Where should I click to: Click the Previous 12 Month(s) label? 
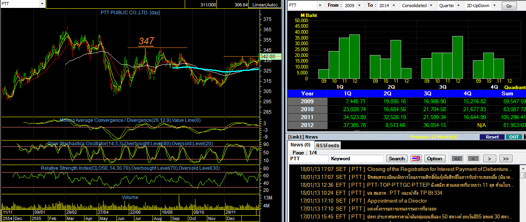(434, 137)
